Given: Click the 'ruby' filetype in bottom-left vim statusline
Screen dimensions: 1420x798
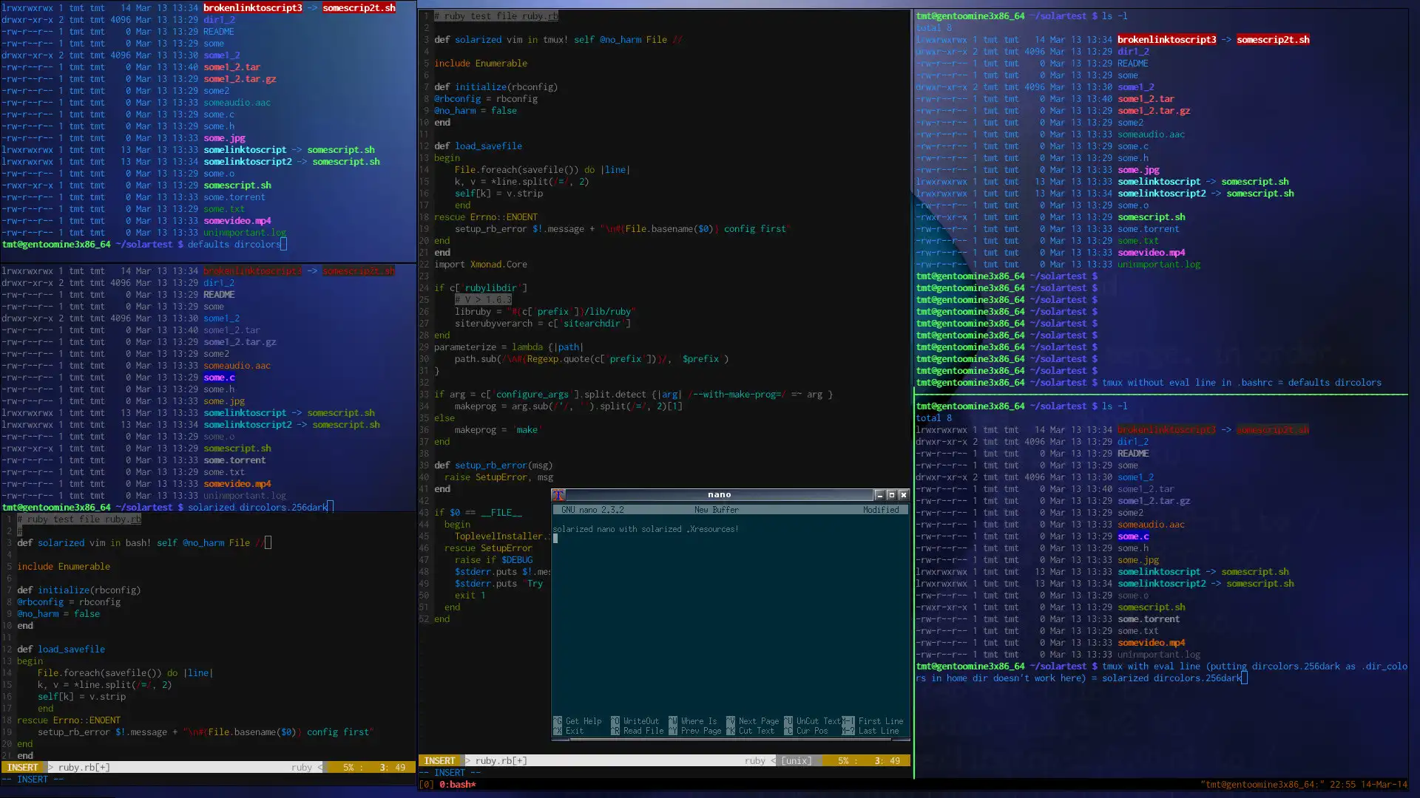Looking at the screenshot, I should click(302, 768).
